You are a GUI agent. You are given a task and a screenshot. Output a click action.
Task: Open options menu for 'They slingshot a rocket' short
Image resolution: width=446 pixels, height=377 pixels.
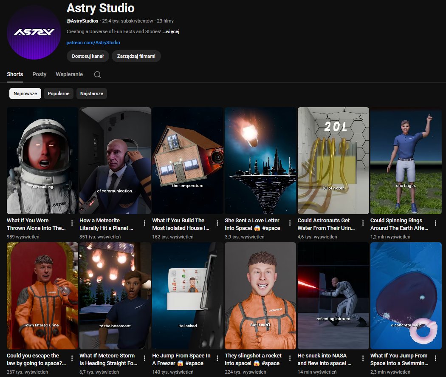tap(290, 358)
